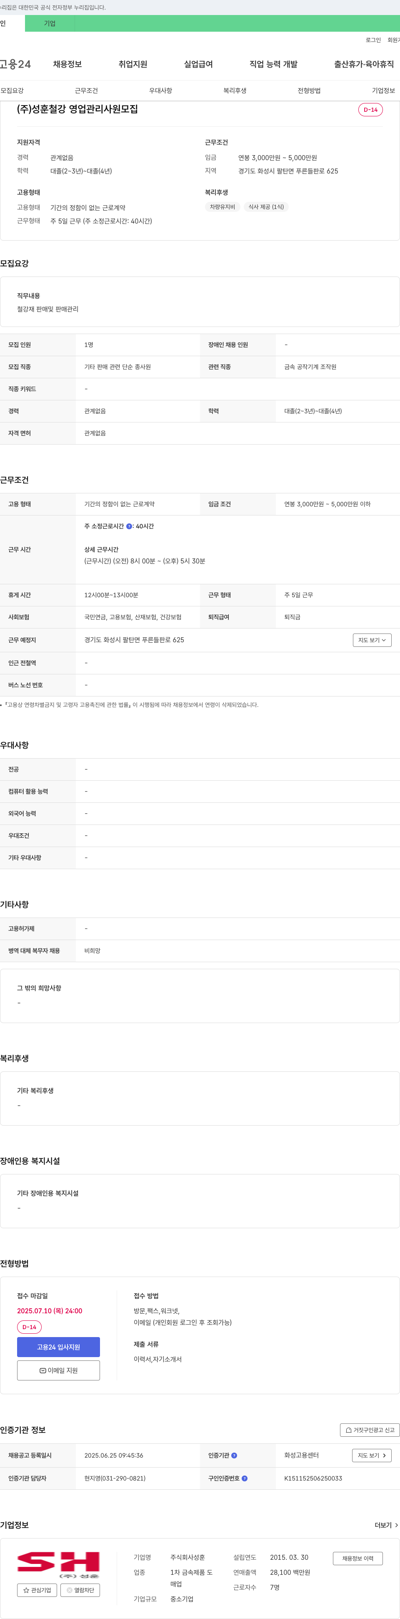Screen dimensions: 400x1619
Task: Jump to 모집요강 section tab
Action: click(12, 91)
